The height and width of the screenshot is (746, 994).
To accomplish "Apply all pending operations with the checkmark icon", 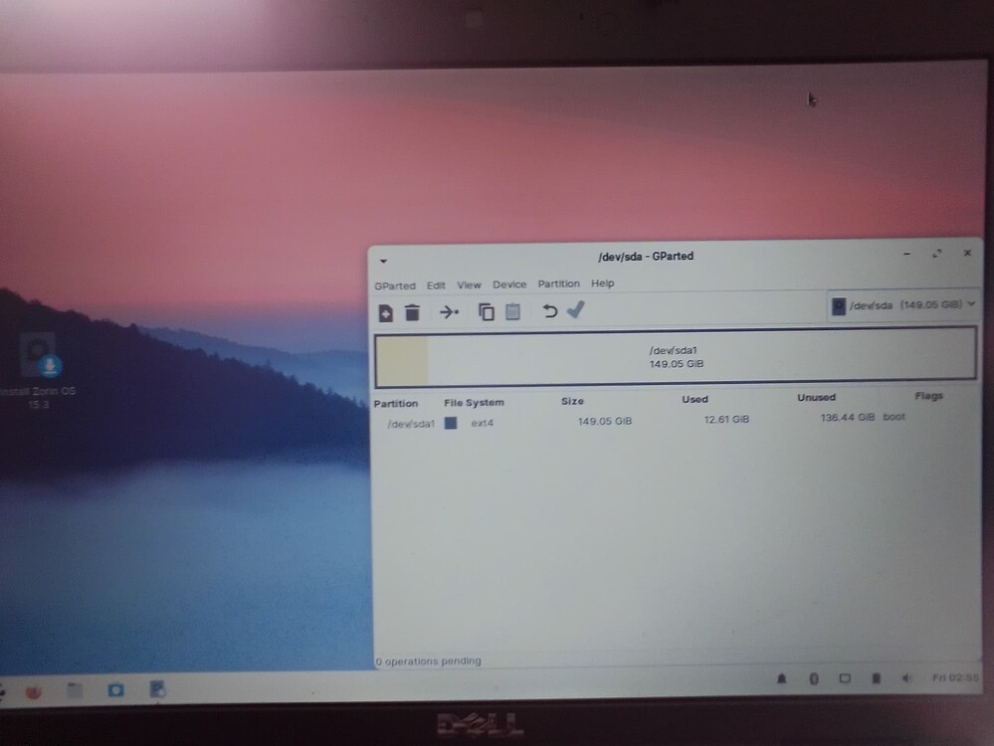I will coord(575,311).
